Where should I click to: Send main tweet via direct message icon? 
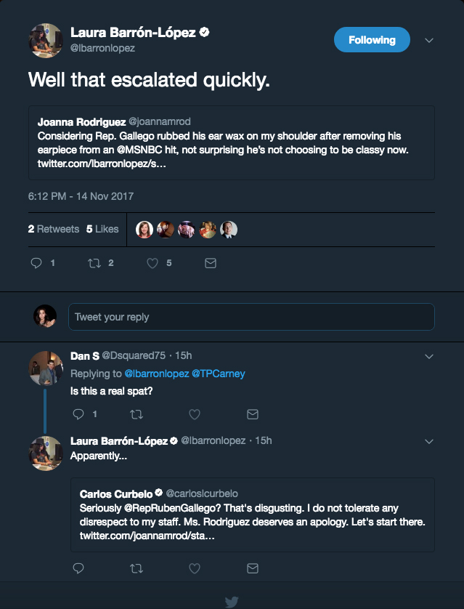pyautogui.click(x=211, y=264)
